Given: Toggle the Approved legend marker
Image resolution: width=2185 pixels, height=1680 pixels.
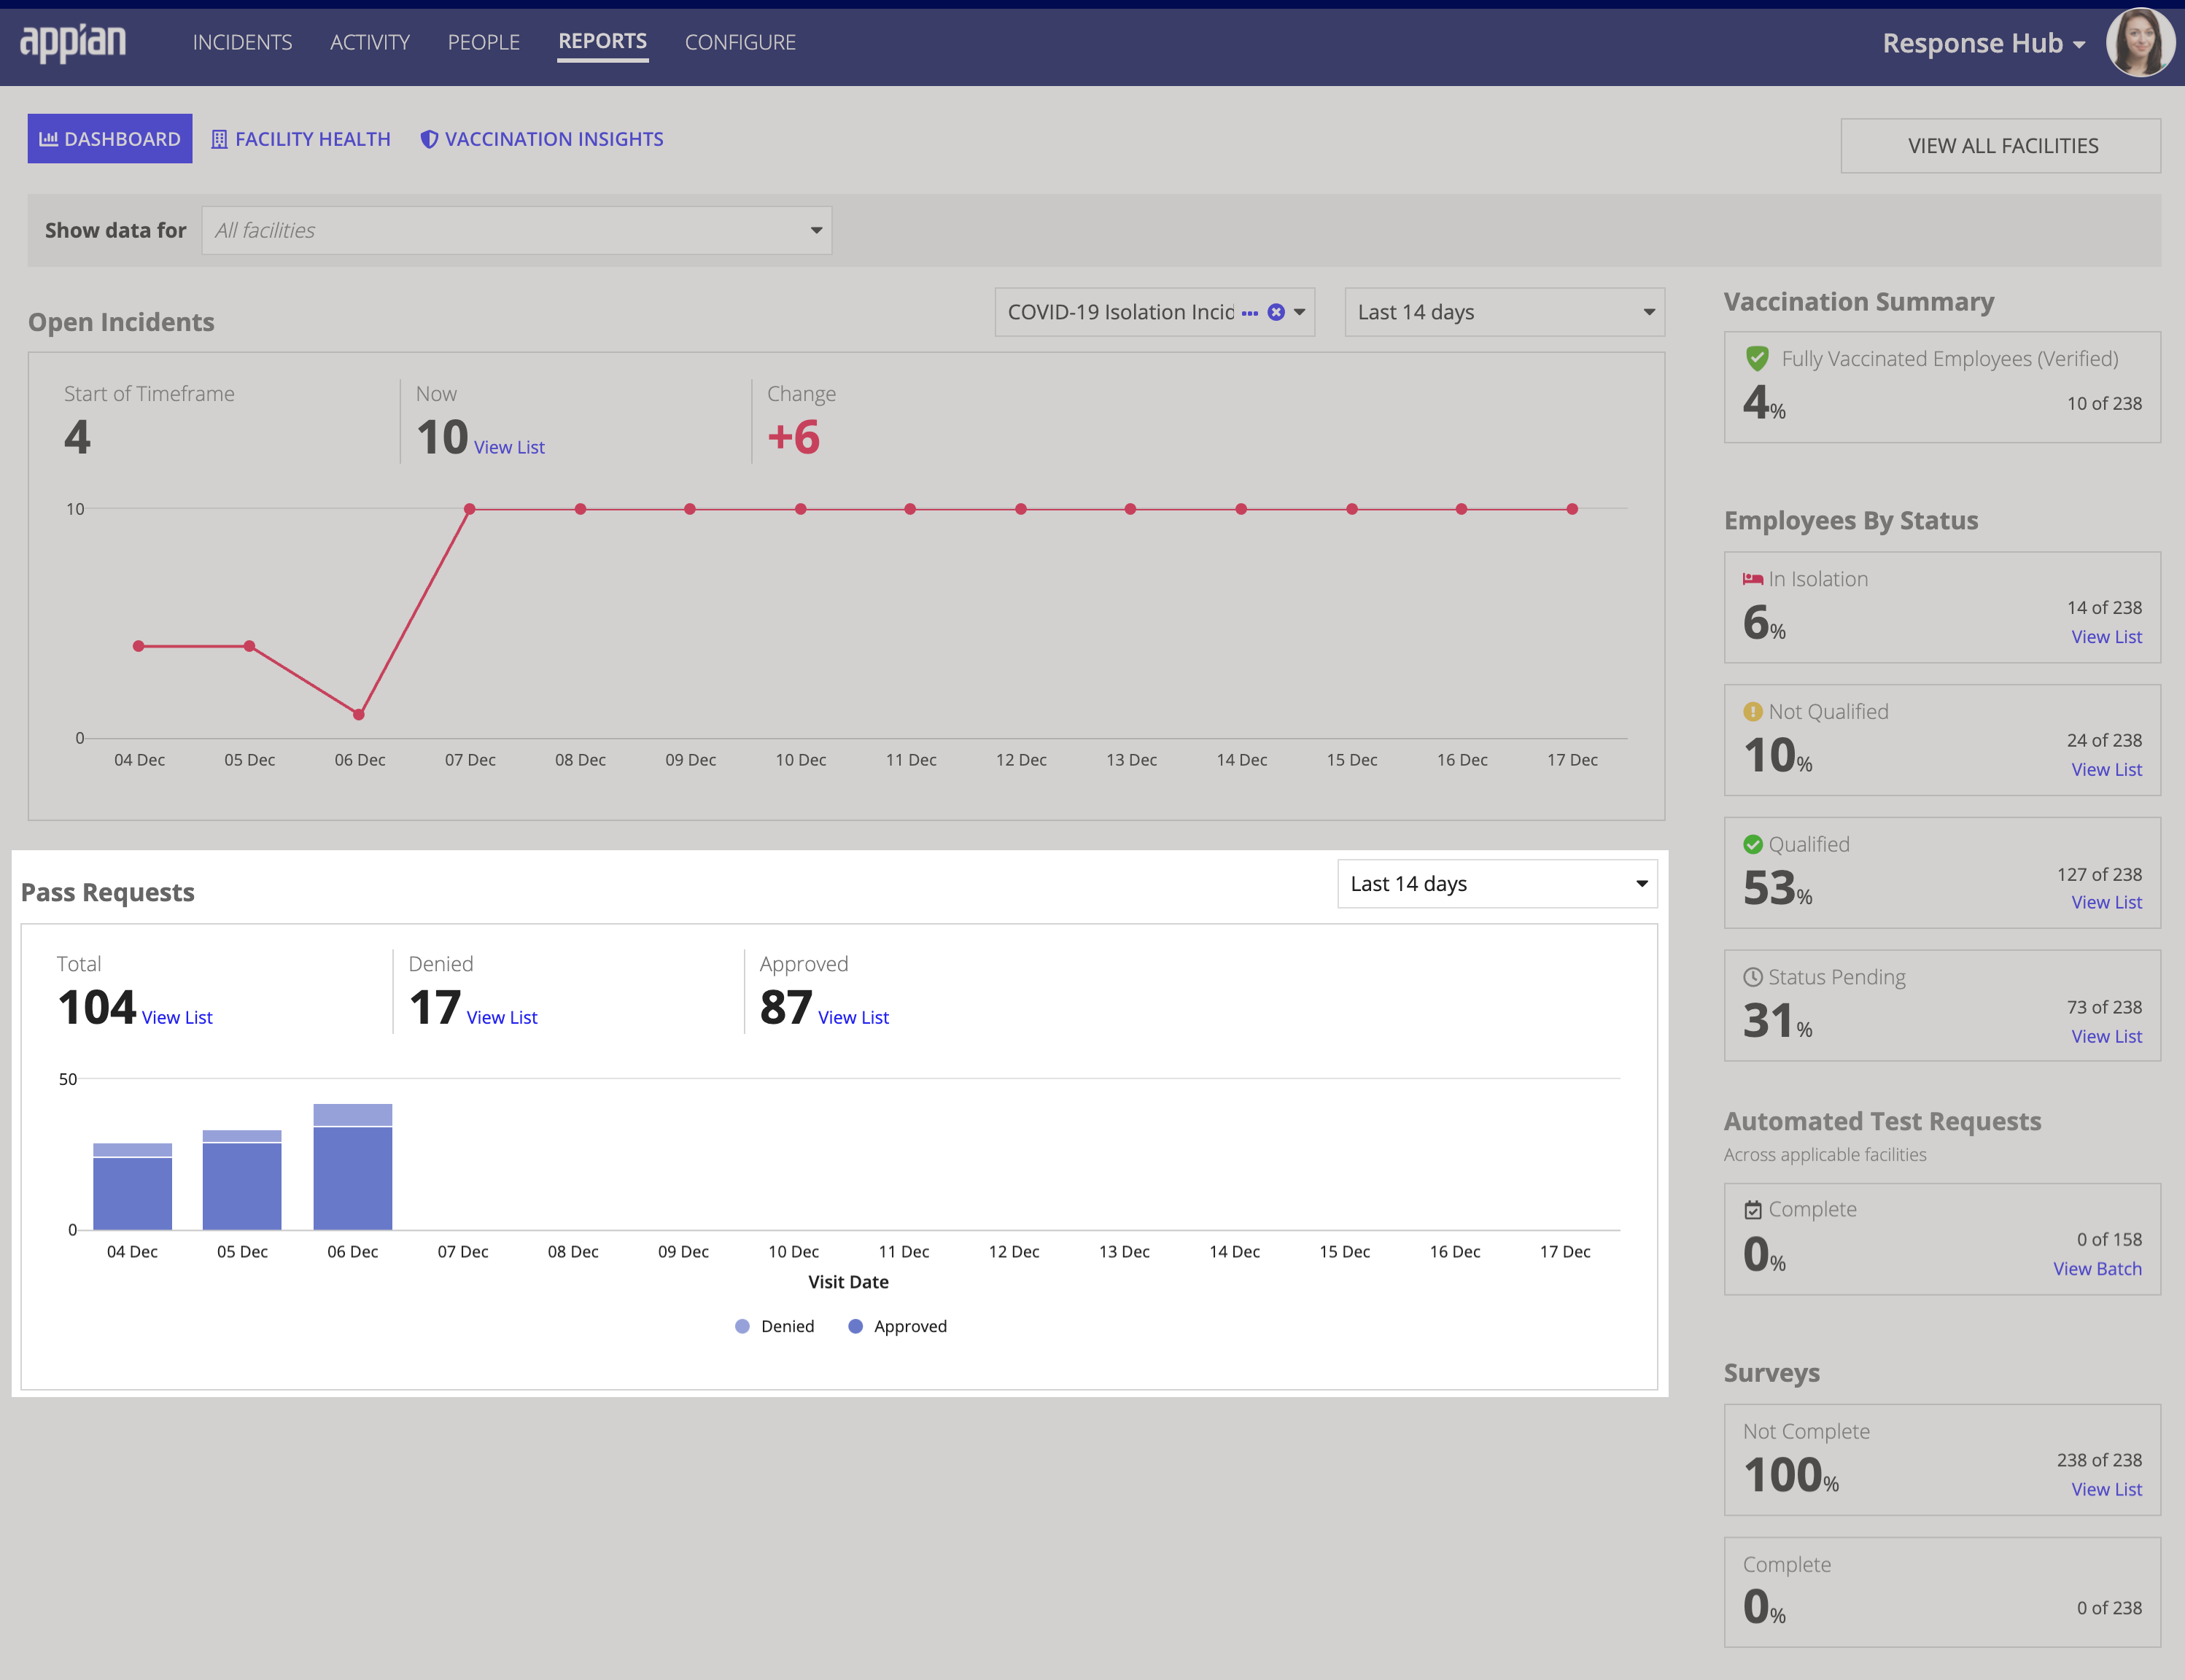Looking at the screenshot, I should pos(855,1326).
